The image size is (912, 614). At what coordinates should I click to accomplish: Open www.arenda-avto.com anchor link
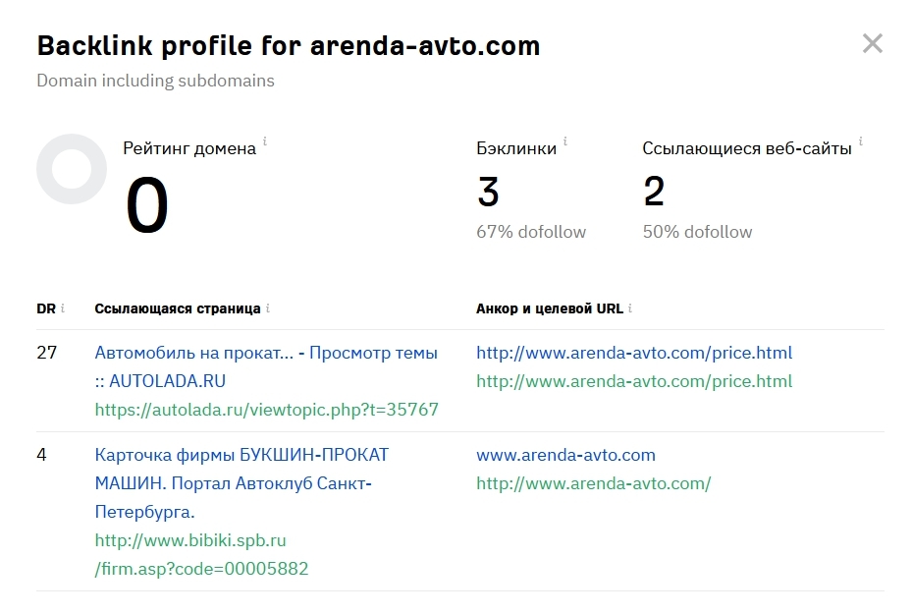(565, 455)
